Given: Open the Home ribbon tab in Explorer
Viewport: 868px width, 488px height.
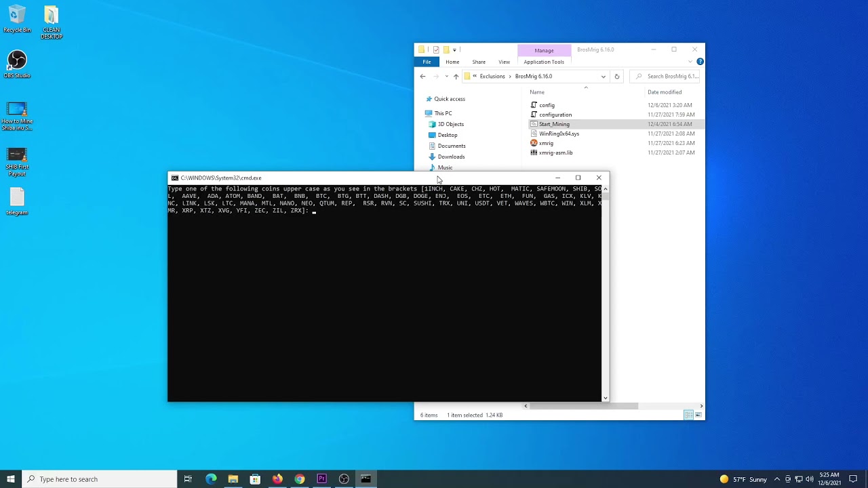Looking at the screenshot, I should tap(452, 62).
